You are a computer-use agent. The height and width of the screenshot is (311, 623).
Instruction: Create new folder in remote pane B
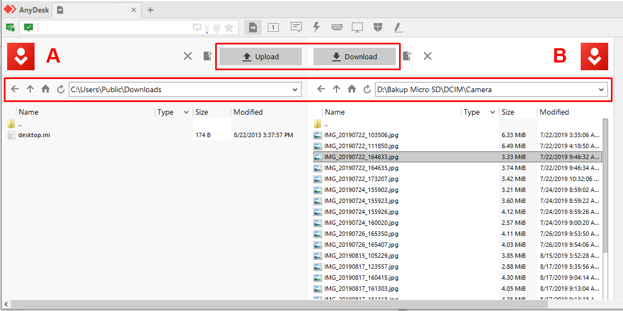coord(407,56)
